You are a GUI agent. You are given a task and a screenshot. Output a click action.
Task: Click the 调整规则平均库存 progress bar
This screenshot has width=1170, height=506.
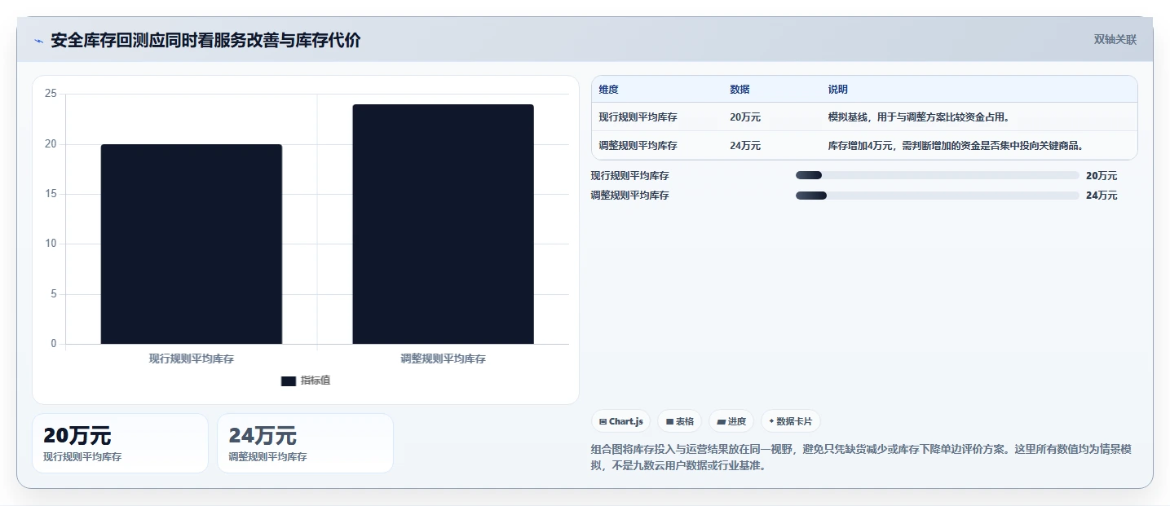click(938, 196)
